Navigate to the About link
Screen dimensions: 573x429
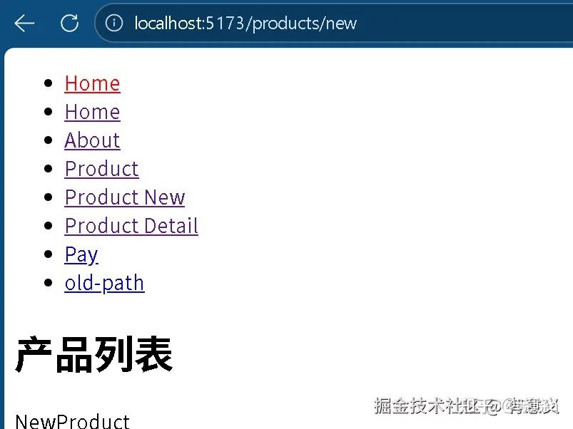93,140
